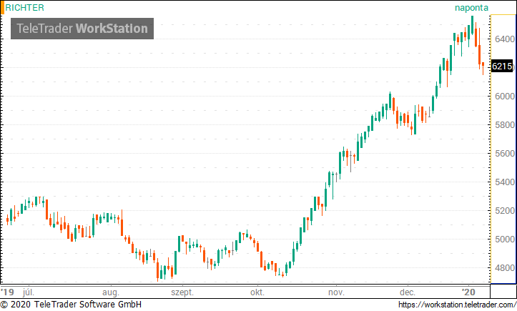Screen dimensions: 517x311
Task: Click the 6400 price axis label
Action: point(505,39)
